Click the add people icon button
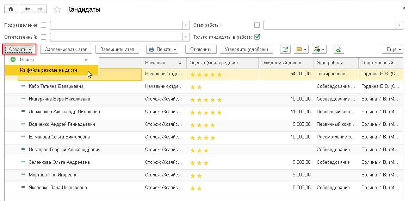The width and height of the screenshot is (409, 201). 319,50
